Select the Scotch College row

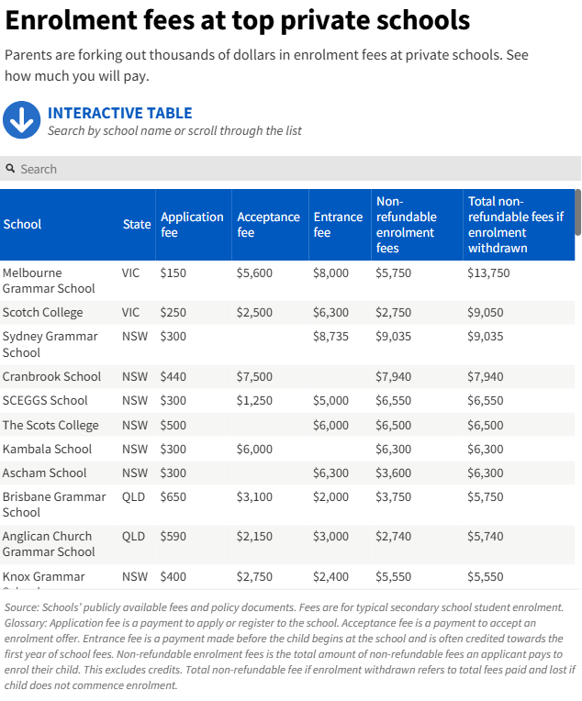43,313
